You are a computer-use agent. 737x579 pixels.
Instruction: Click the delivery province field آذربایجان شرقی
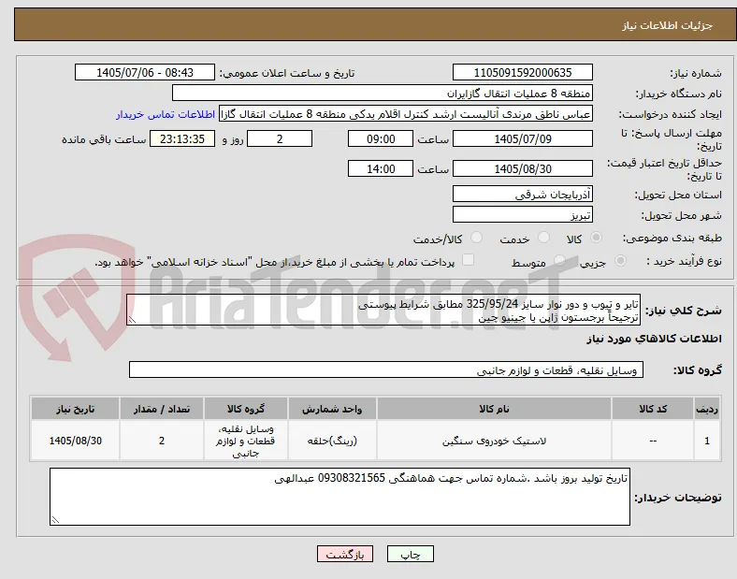click(523, 195)
